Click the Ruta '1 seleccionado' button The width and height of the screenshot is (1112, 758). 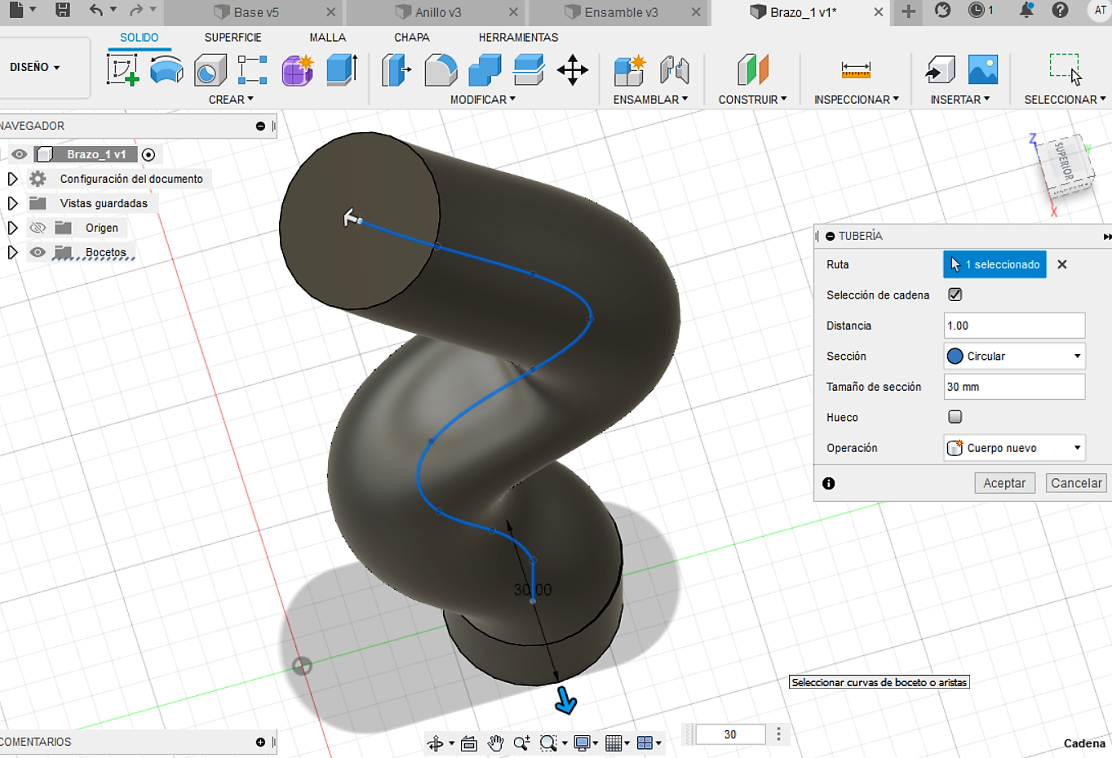click(x=995, y=264)
